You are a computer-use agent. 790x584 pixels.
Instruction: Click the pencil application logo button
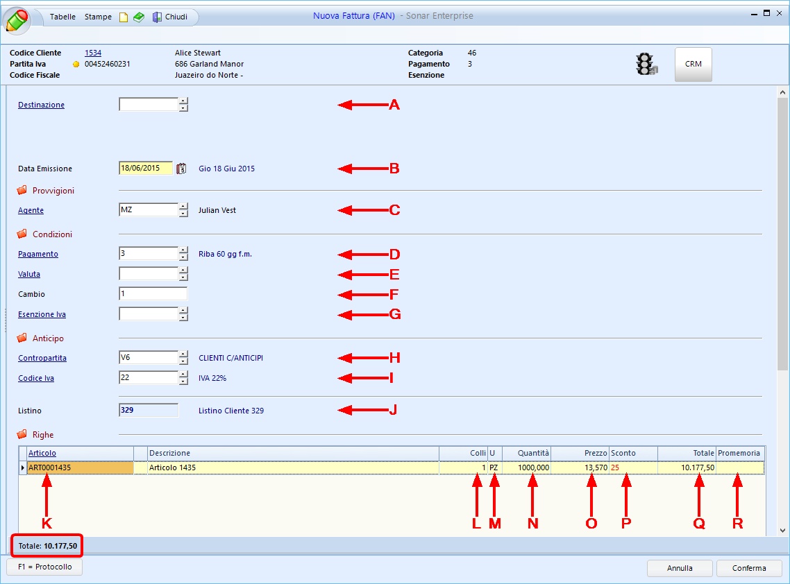[x=18, y=19]
